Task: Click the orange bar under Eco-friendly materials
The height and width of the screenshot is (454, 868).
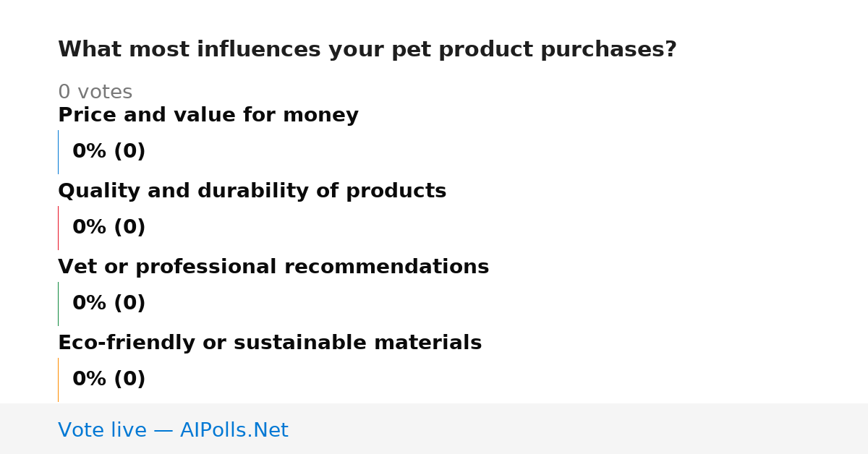Action: pyautogui.click(x=58, y=380)
